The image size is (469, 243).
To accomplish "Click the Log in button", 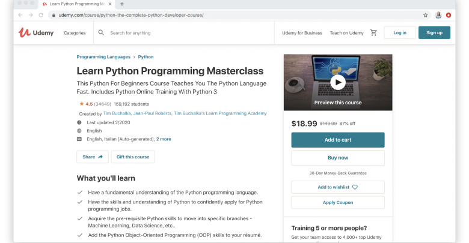I will (x=400, y=32).
